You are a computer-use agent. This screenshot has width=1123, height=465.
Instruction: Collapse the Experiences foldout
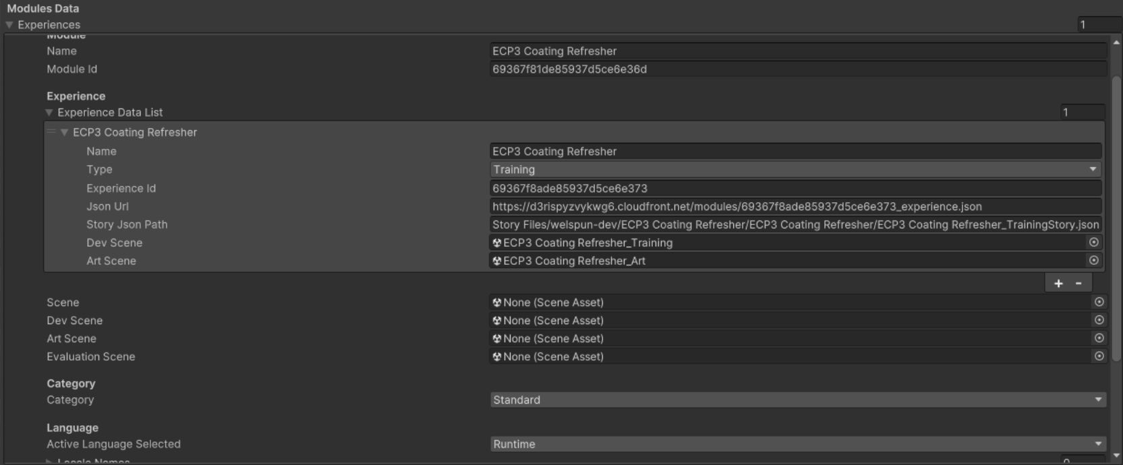pos(9,25)
